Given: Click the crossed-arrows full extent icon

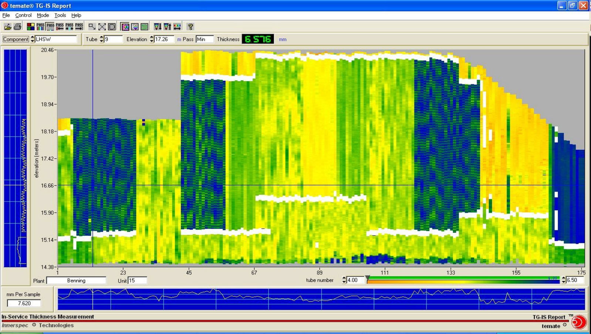Looking at the screenshot, I should [x=102, y=27].
